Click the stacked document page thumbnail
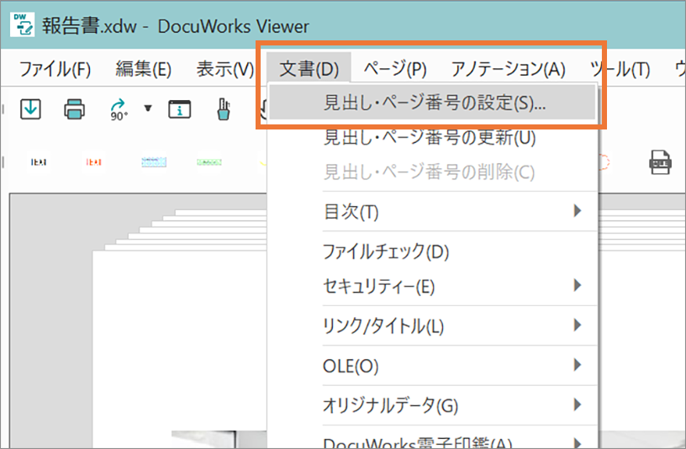This screenshot has width=686, height=449. pos(179,328)
